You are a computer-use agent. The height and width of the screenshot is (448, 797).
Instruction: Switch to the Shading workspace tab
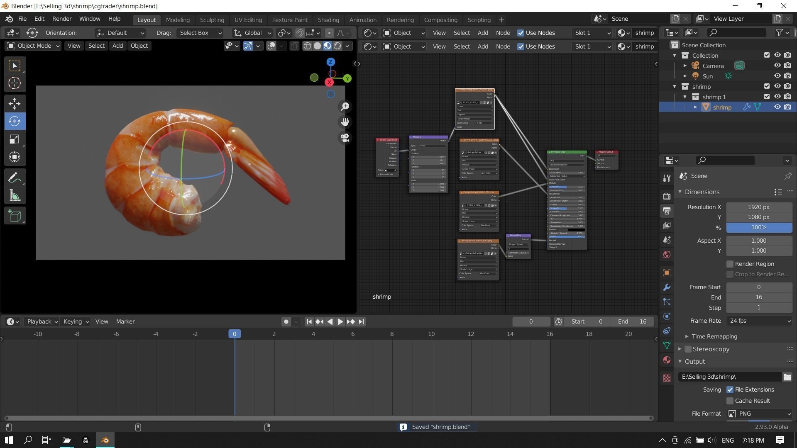pos(328,20)
